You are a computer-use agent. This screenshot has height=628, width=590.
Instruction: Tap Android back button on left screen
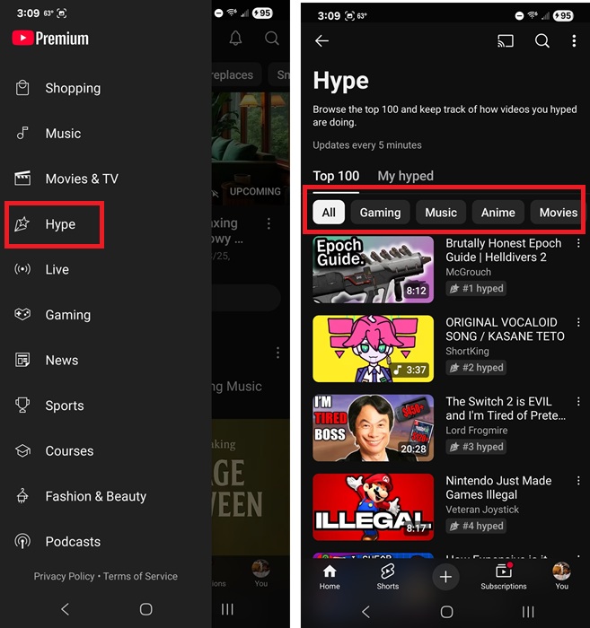(x=65, y=609)
